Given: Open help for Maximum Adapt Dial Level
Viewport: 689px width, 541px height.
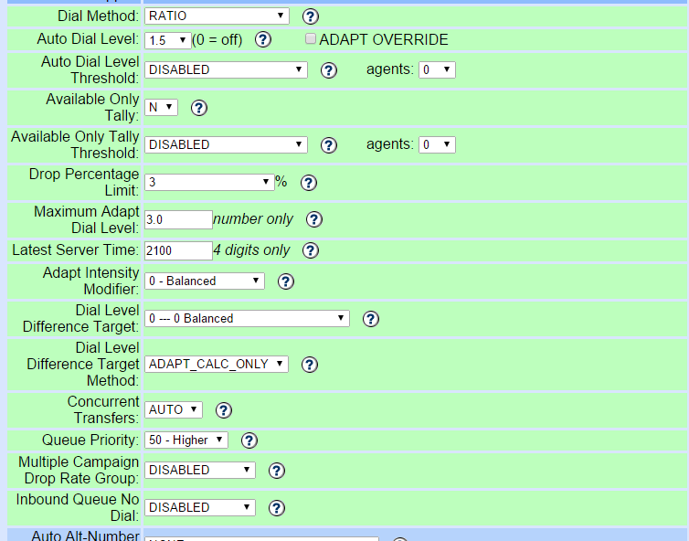Looking at the screenshot, I should [x=313, y=219].
